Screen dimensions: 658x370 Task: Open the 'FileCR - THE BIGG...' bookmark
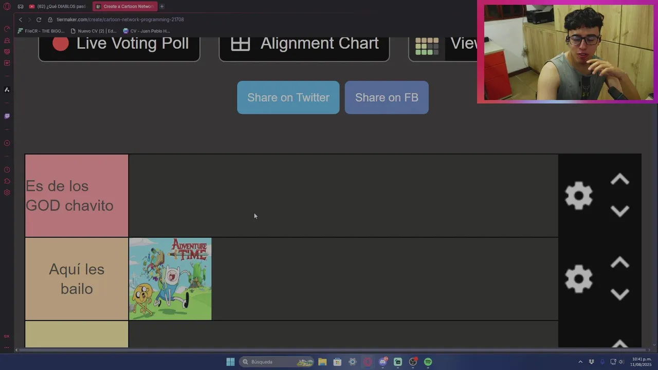pos(41,31)
